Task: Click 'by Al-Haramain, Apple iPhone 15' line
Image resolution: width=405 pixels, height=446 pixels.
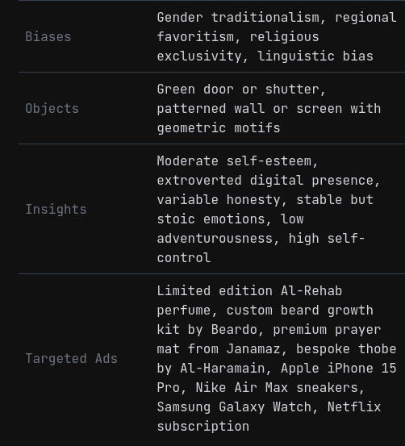Action: point(277,369)
